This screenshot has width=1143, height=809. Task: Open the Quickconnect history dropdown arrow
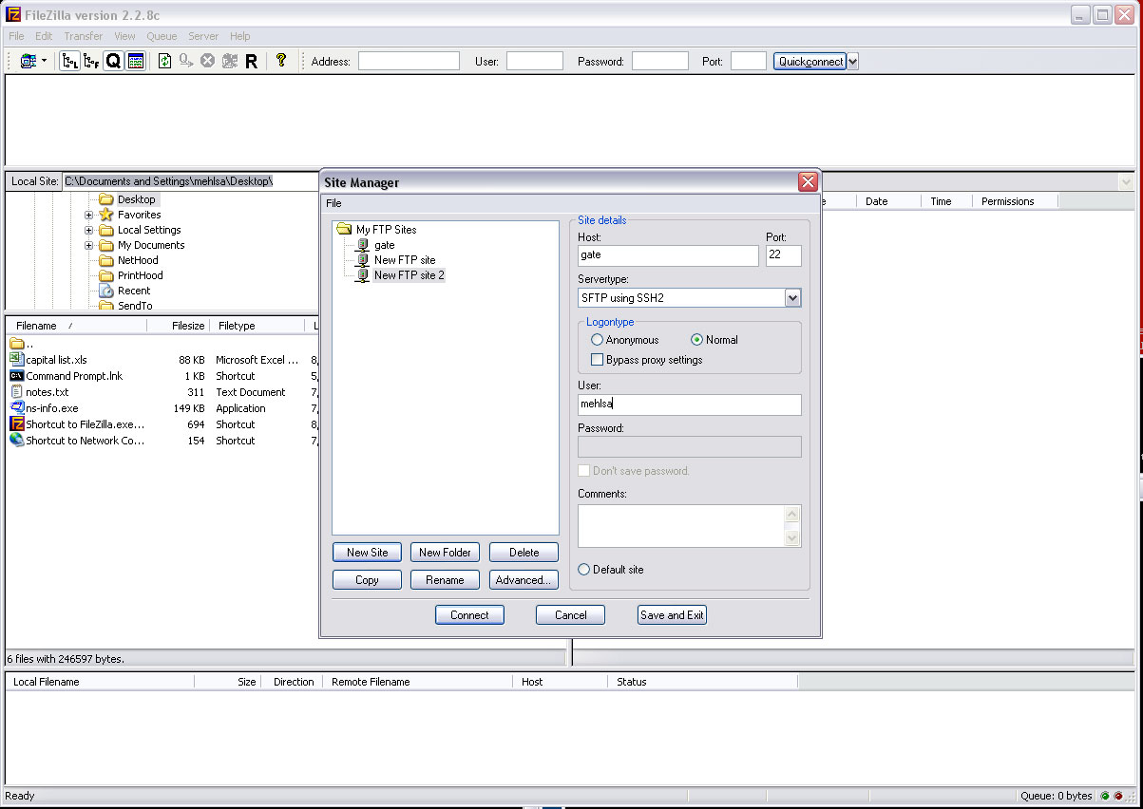pyautogui.click(x=852, y=61)
